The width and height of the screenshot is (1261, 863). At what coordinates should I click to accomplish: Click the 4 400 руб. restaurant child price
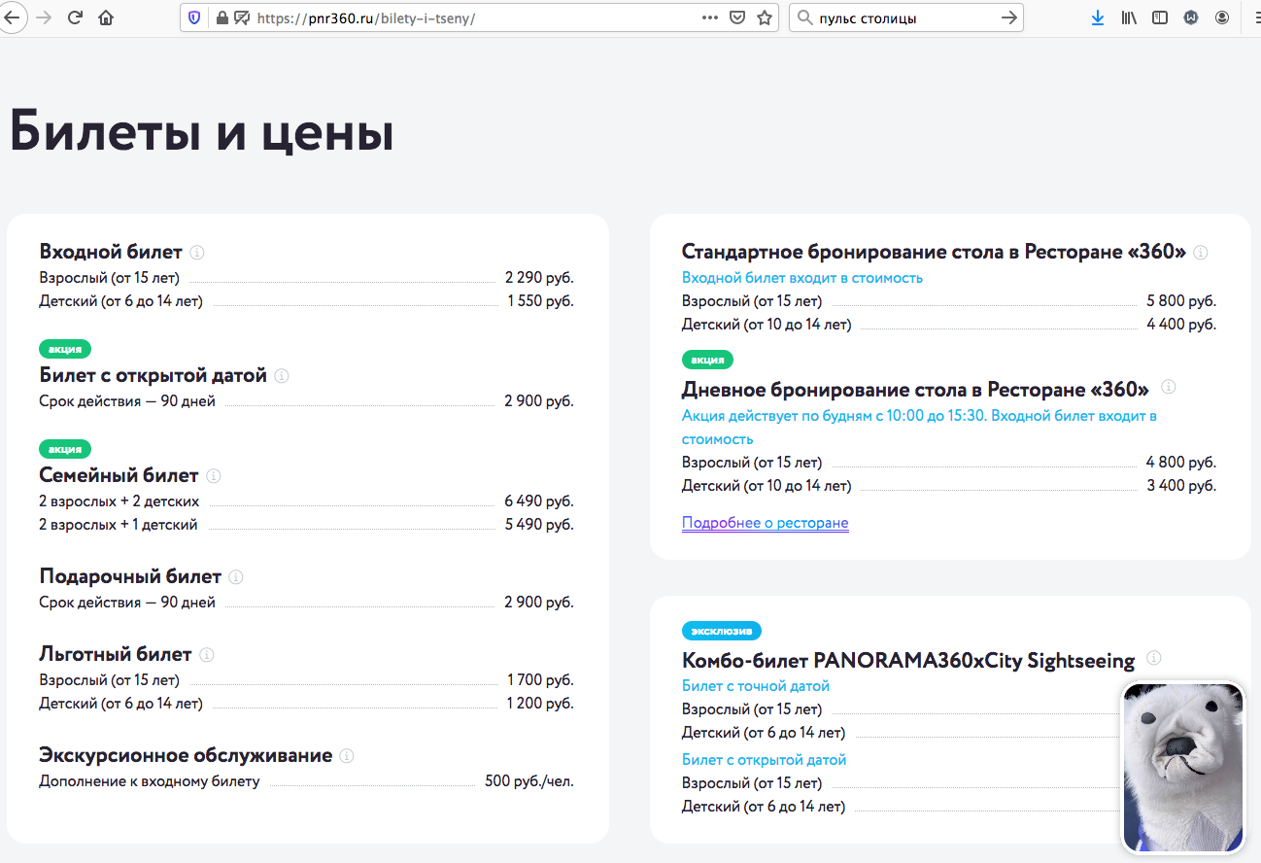(x=1181, y=325)
